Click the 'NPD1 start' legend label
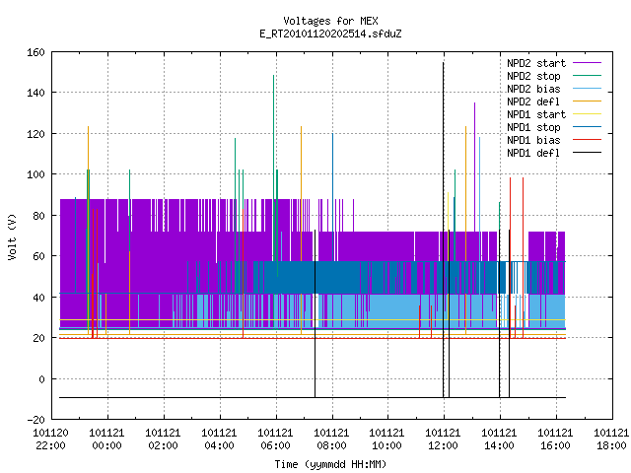 point(536,114)
